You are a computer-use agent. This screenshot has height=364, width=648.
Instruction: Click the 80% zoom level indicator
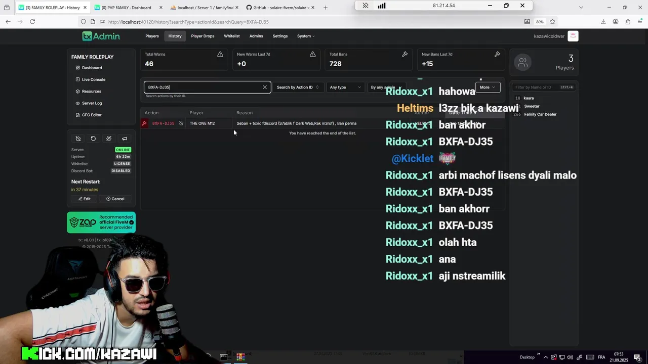click(540, 22)
